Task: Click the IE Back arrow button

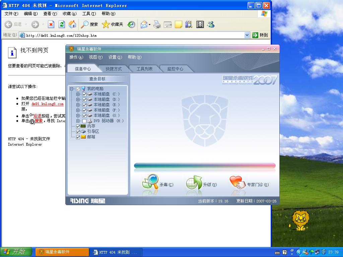Action: point(8,24)
